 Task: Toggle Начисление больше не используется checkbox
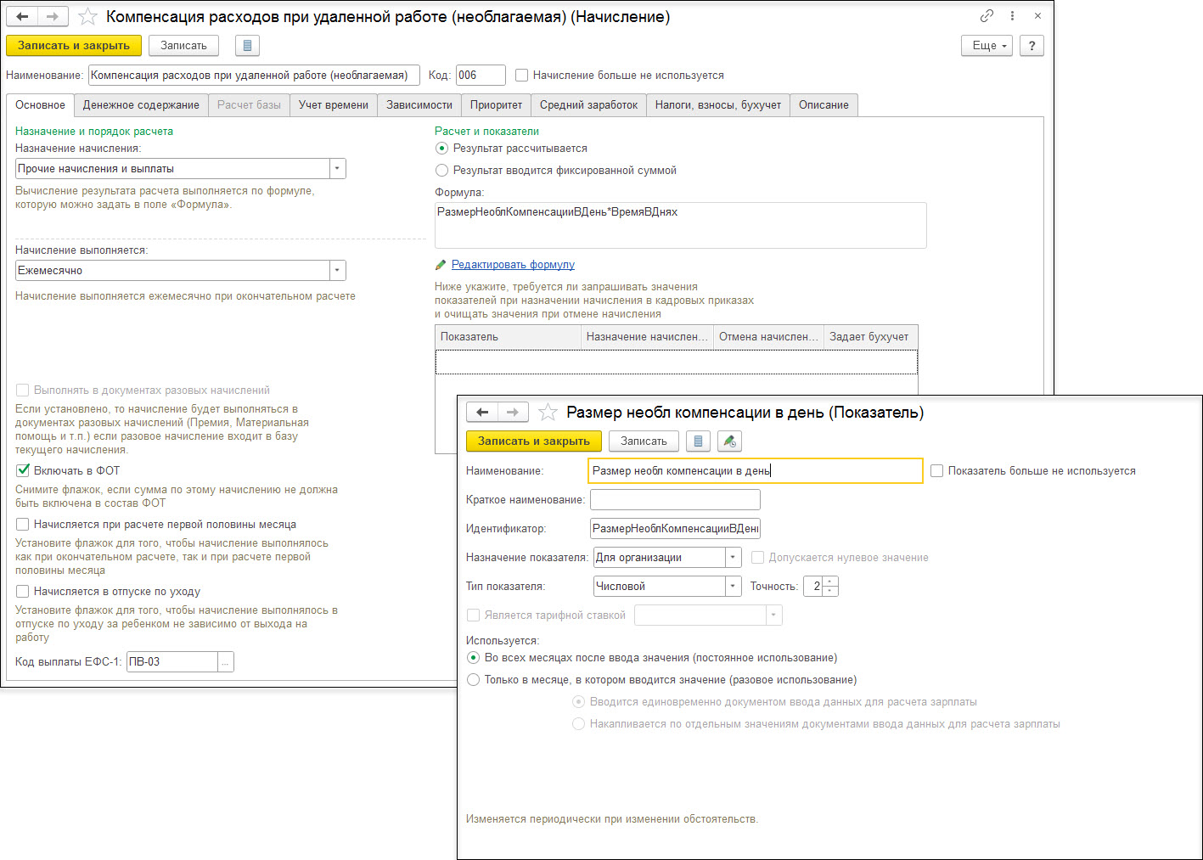(522, 76)
